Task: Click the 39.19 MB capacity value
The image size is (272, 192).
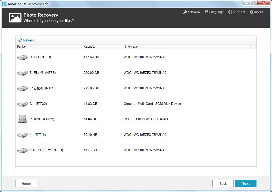Action: [90, 135]
